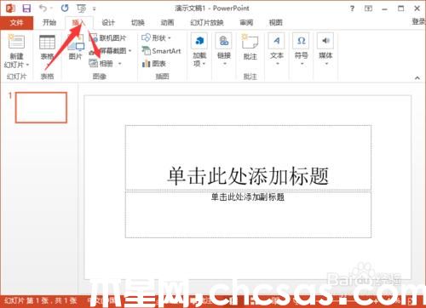
Task: Open the 符号 symbols omega menu
Action: click(301, 49)
